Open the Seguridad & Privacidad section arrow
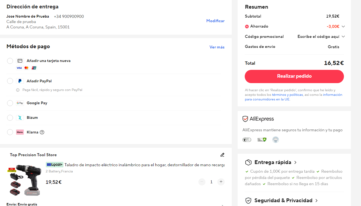The height and width of the screenshot is (206, 361). tap(316, 201)
